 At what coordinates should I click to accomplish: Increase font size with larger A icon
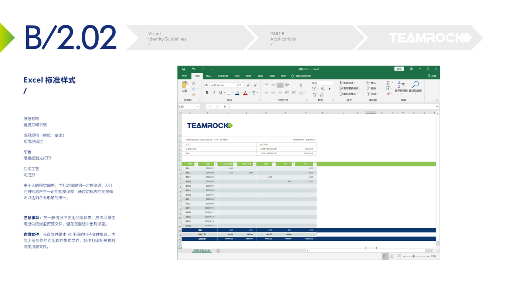(248, 85)
